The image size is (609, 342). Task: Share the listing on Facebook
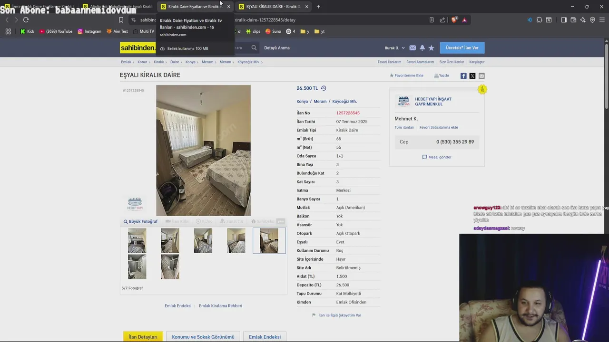[463, 76]
